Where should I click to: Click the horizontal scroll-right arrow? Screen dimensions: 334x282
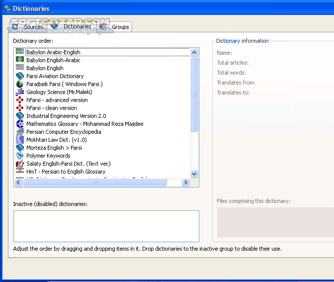tap(185, 182)
